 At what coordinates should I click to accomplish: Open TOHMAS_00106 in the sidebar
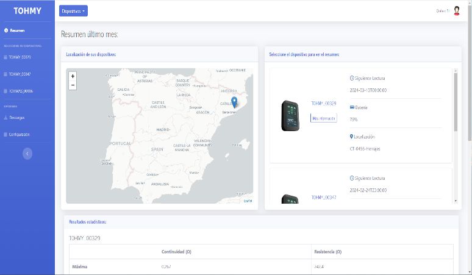[21, 91]
